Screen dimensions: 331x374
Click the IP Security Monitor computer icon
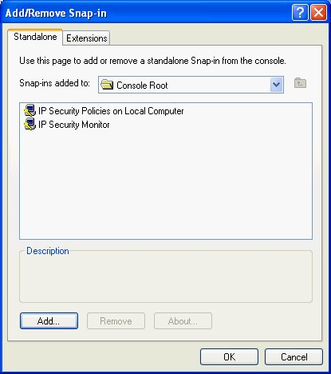30,124
